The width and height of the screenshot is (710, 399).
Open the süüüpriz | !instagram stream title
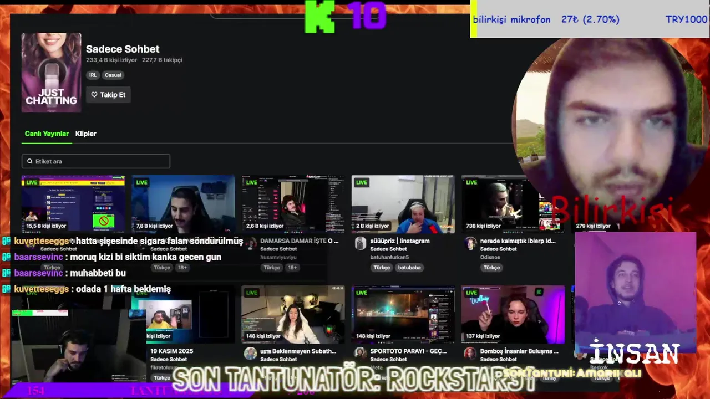click(400, 241)
